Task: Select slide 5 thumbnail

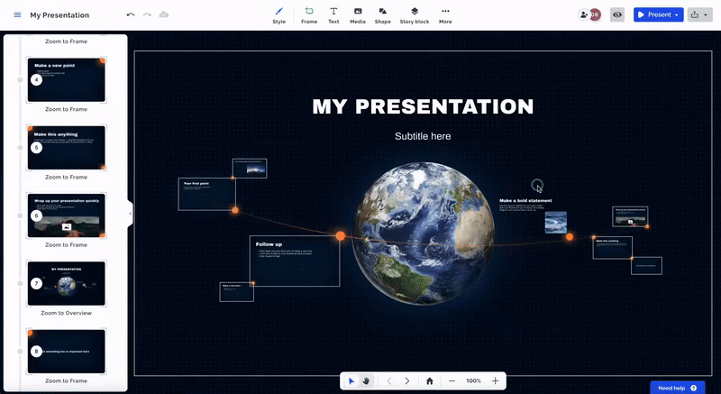Action: pos(66,148)
